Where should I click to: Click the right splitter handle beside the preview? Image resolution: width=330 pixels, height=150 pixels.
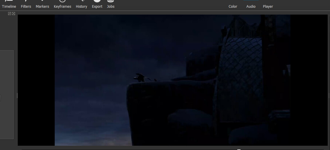329,96
